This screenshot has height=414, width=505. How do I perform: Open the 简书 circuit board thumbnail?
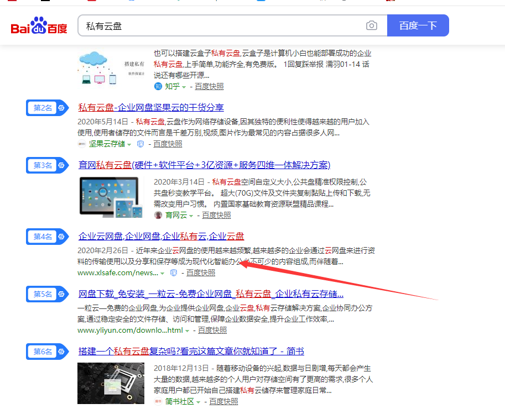click(111, 383)
